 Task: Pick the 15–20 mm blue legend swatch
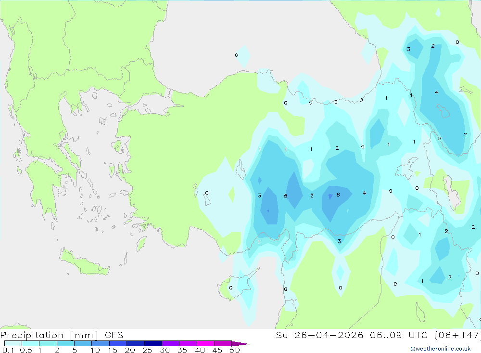coord(118,343)
